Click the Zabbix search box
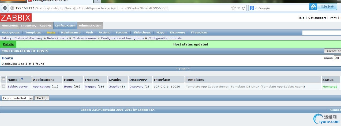Viewport: 341px width, 126px height. click(321, 33)
